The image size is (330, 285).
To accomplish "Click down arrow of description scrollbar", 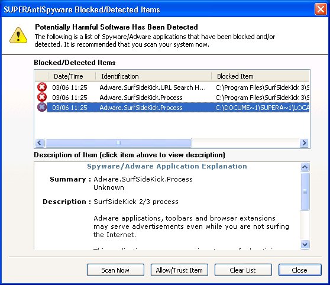I will (x=305, y=245).
